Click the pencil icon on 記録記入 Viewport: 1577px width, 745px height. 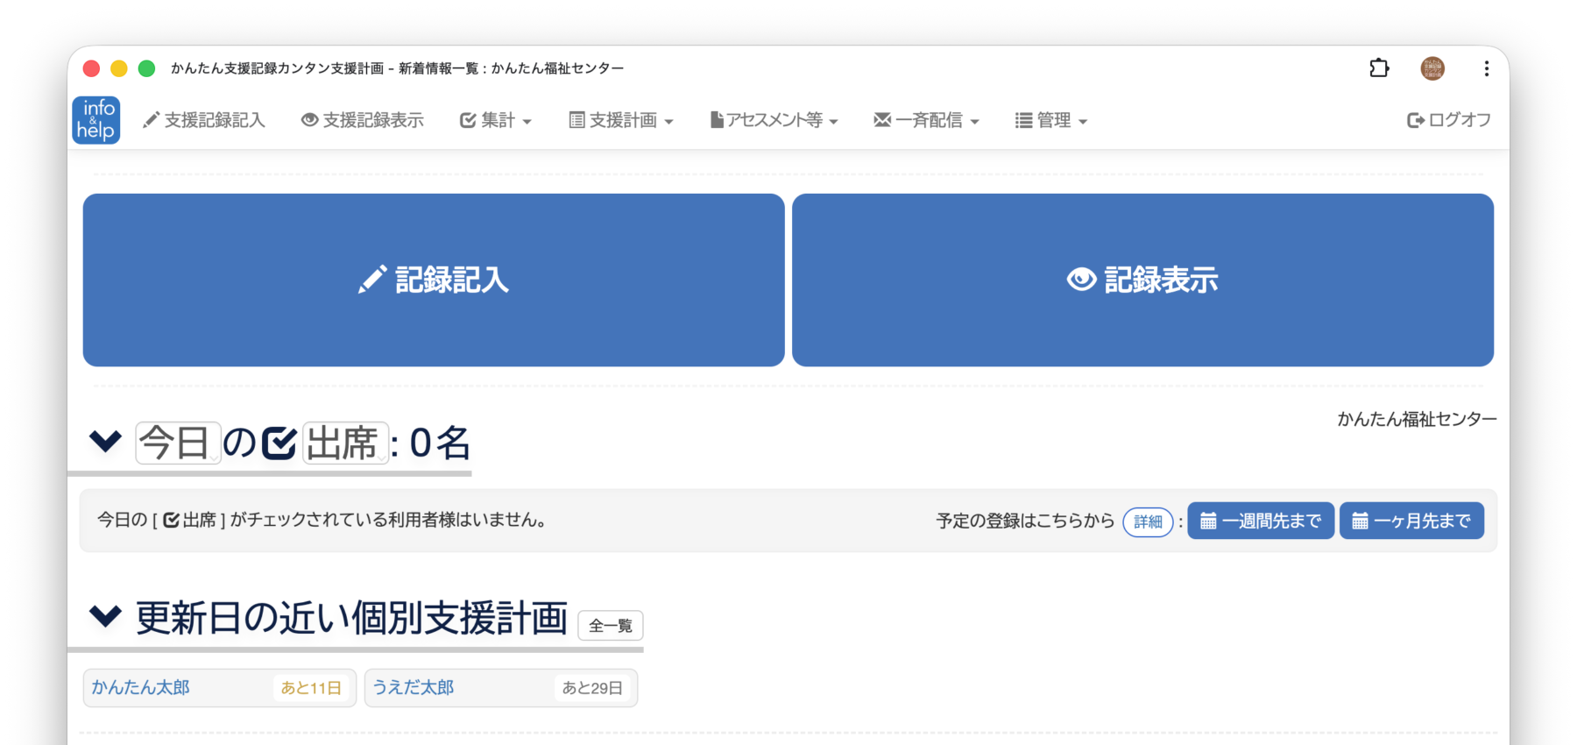[372, 280]
